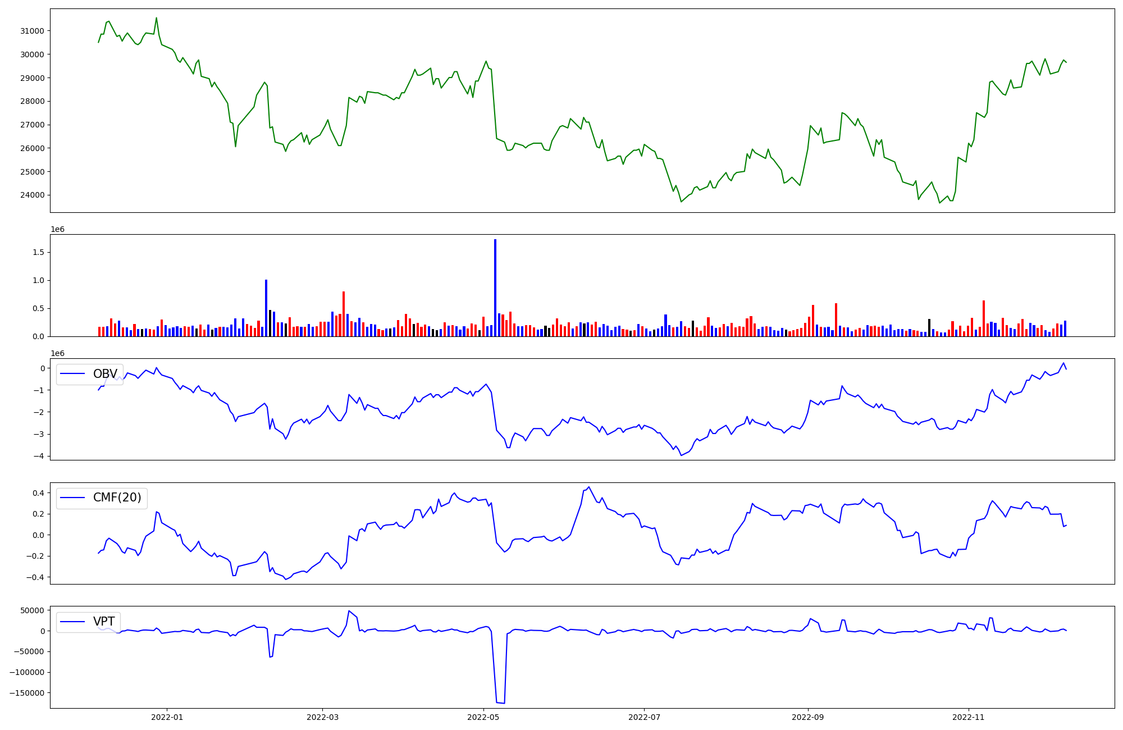The height and width of the screenshot is (730, 1123).
Task: Click the 31000 price axis tick label
Action: tap(32, 31)
